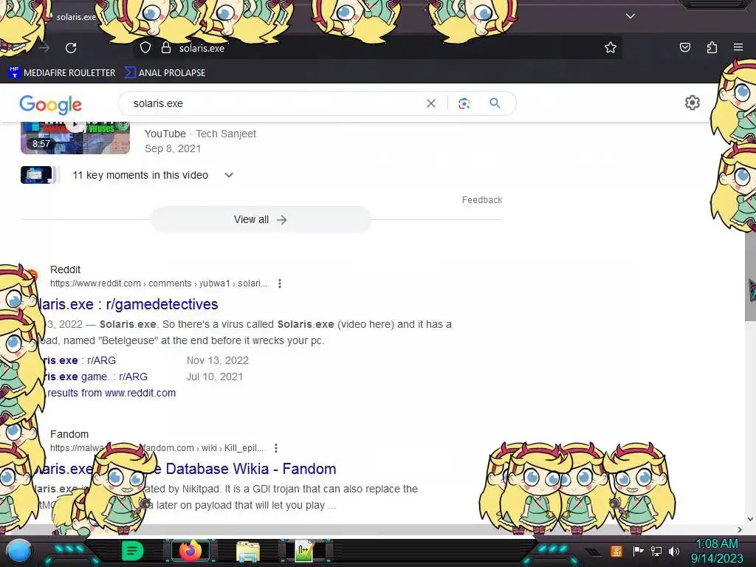Click the vertical scrollbar down arrow
This screenshot has width=756, height=567.
[x=750, y=519]
